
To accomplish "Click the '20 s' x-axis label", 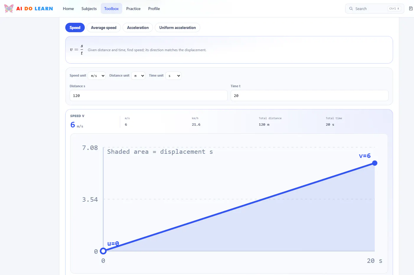I will [x=374, y=261].
